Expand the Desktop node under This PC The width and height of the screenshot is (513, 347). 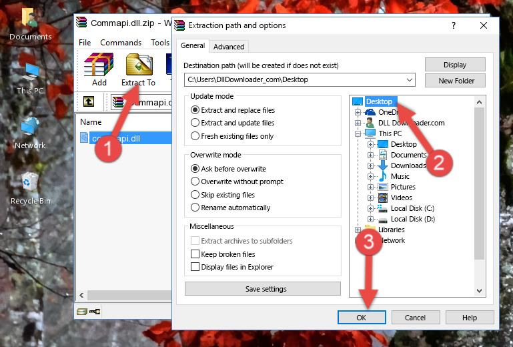(x=370, y=144)
